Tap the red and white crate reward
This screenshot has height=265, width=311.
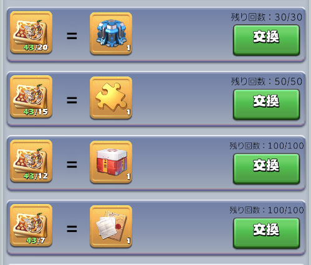click(x=111, y=162)
